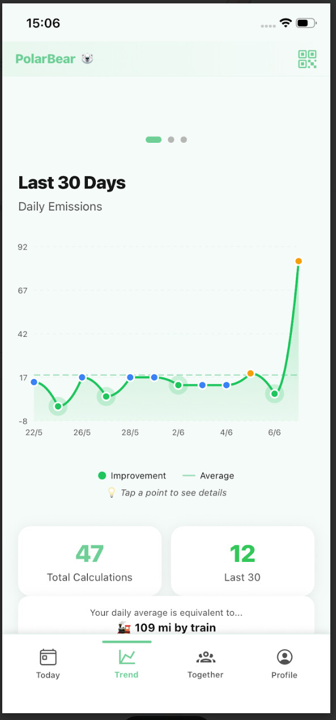Tap the orange peak point on chart
The image size is (336, 720).
298,261
